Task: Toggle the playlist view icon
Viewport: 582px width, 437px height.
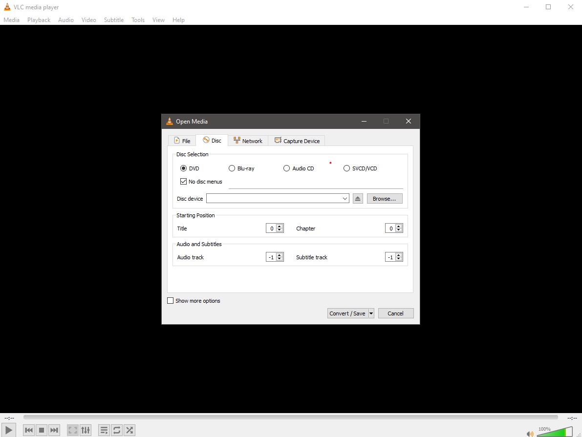Action: (x=104, y=430)
